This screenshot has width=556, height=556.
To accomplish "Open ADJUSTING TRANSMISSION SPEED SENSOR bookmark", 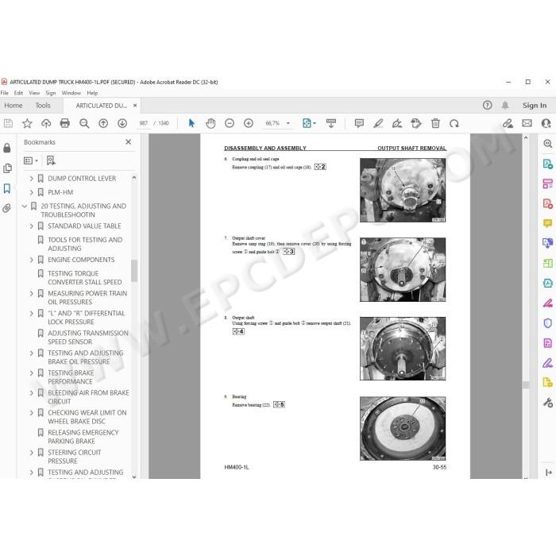I will [x=88, y=338].
